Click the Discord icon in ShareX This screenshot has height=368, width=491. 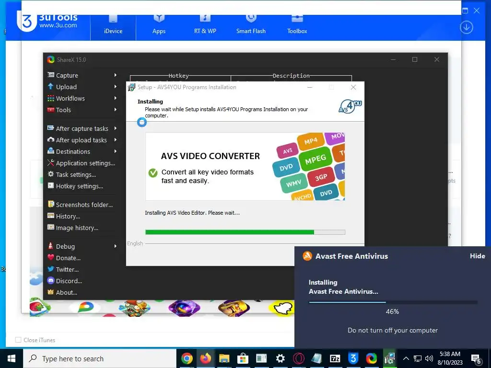50,280
